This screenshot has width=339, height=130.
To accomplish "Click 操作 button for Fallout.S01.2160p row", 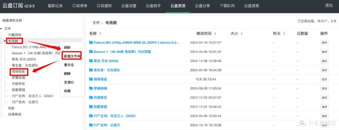I will click(x=325, y=42).
